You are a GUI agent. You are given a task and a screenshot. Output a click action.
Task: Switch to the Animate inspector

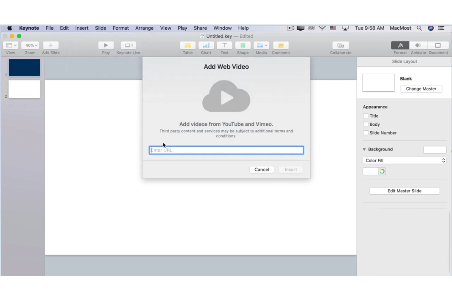coord(418,45)
